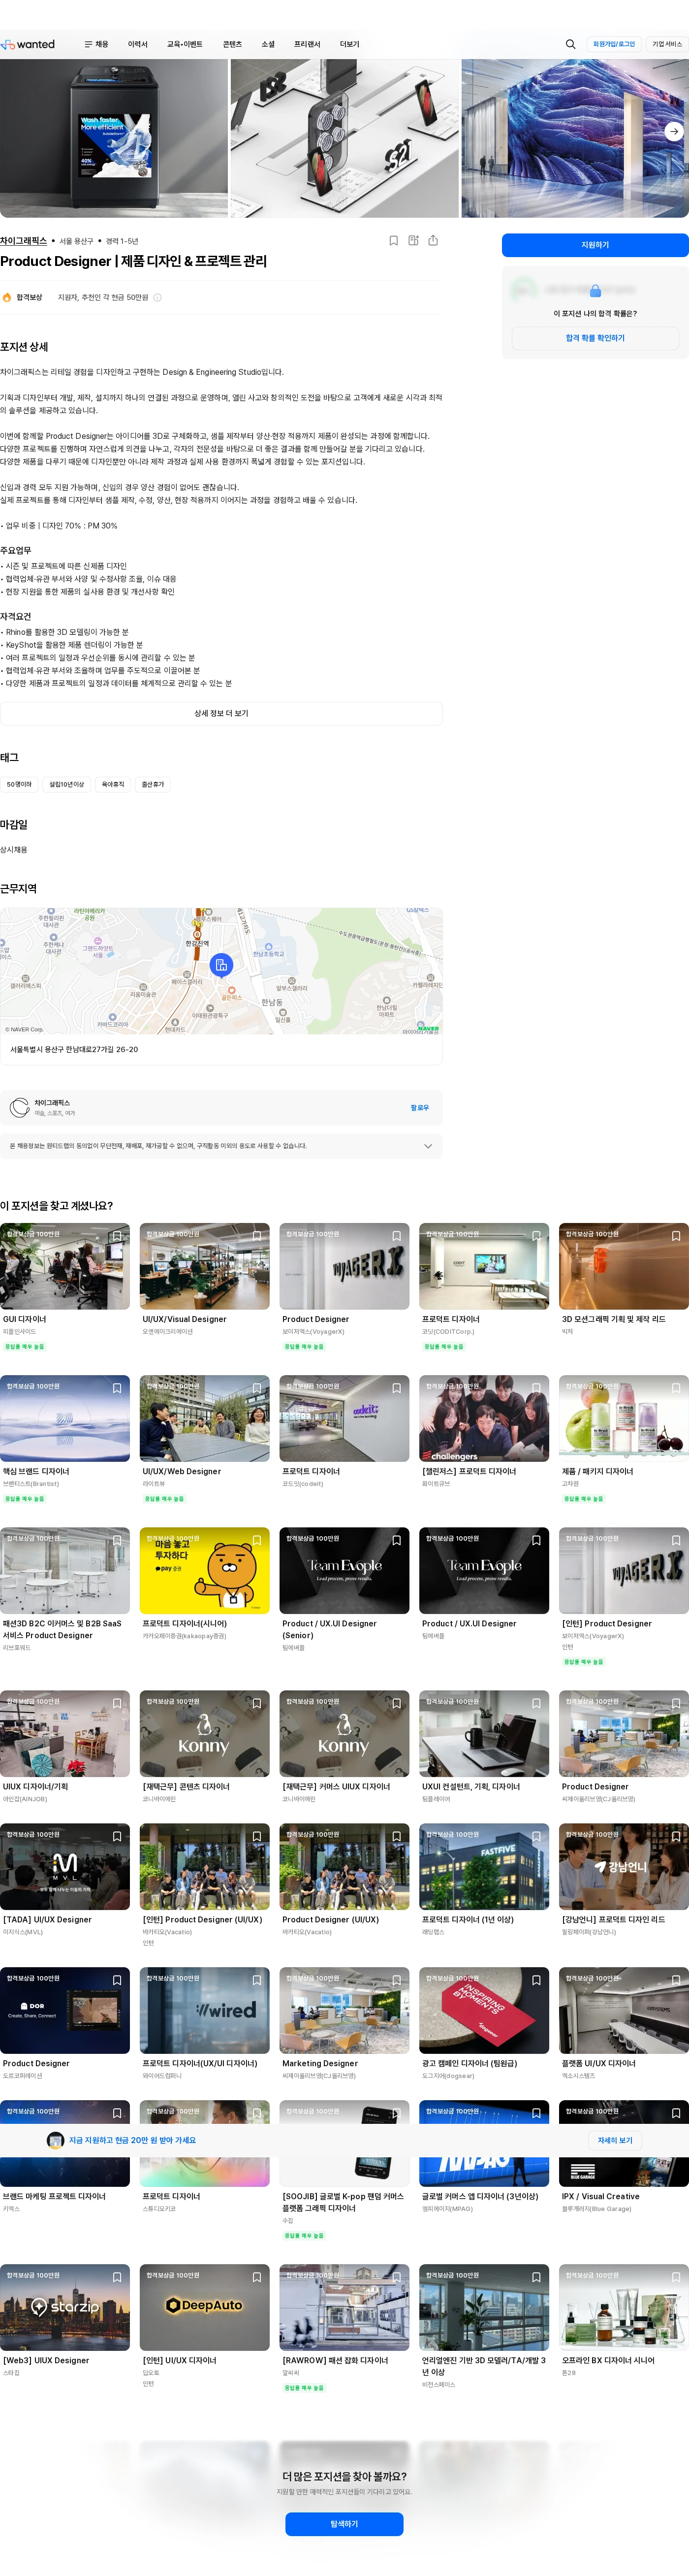Bookmark the 제품 / 패키지 디자이너 card
Image resolution: width=689 pixels, height=2576 pixels.
click(676, 1388)
